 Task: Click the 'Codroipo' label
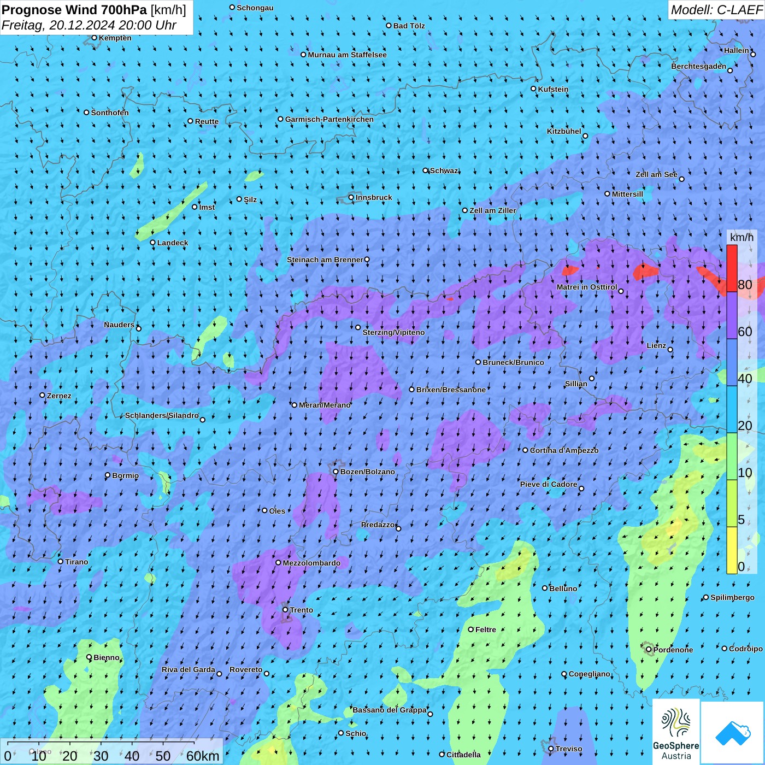[746, 649]
